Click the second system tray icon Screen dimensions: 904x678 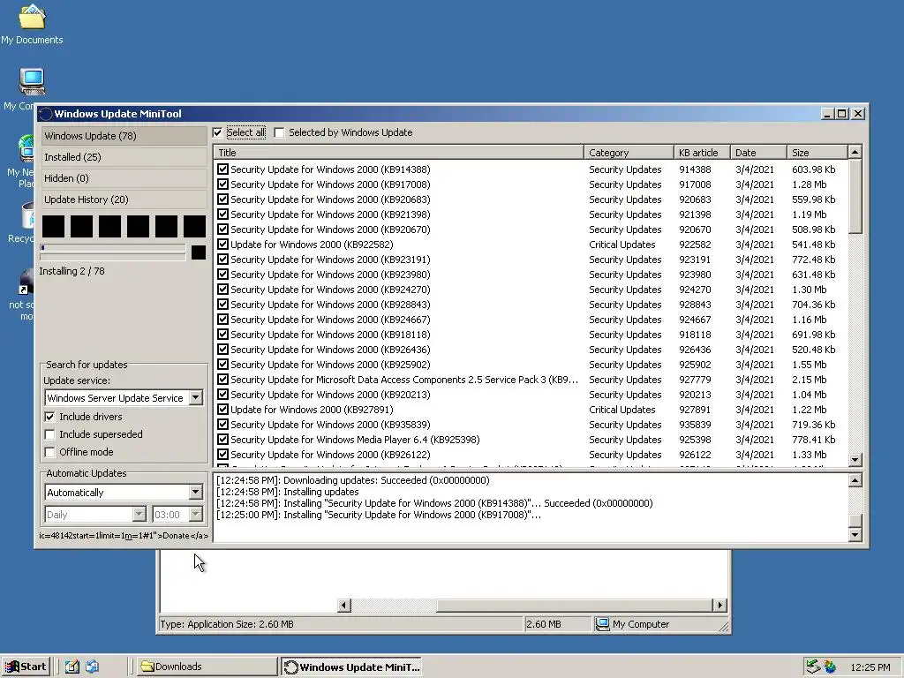(x=830, y=667)
